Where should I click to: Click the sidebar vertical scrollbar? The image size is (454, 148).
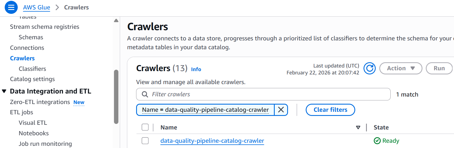(116, 97)
